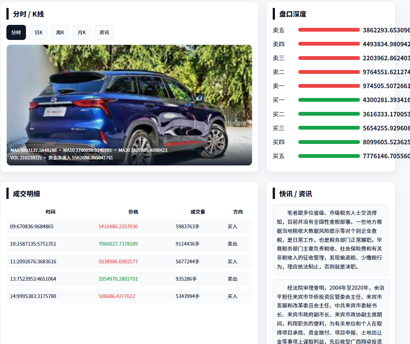The height and width of the screenshot is (344, 410).
Task: Click the green 买一 depth bar
Action: point(329,100)
